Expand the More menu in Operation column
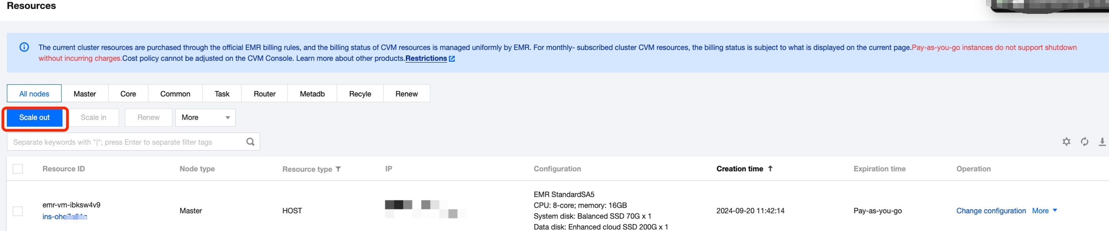This screenshot has height=231, width=1109. point(1044,210)
